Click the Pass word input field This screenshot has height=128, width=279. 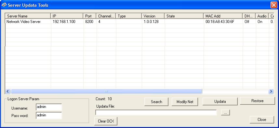[49, 115]
